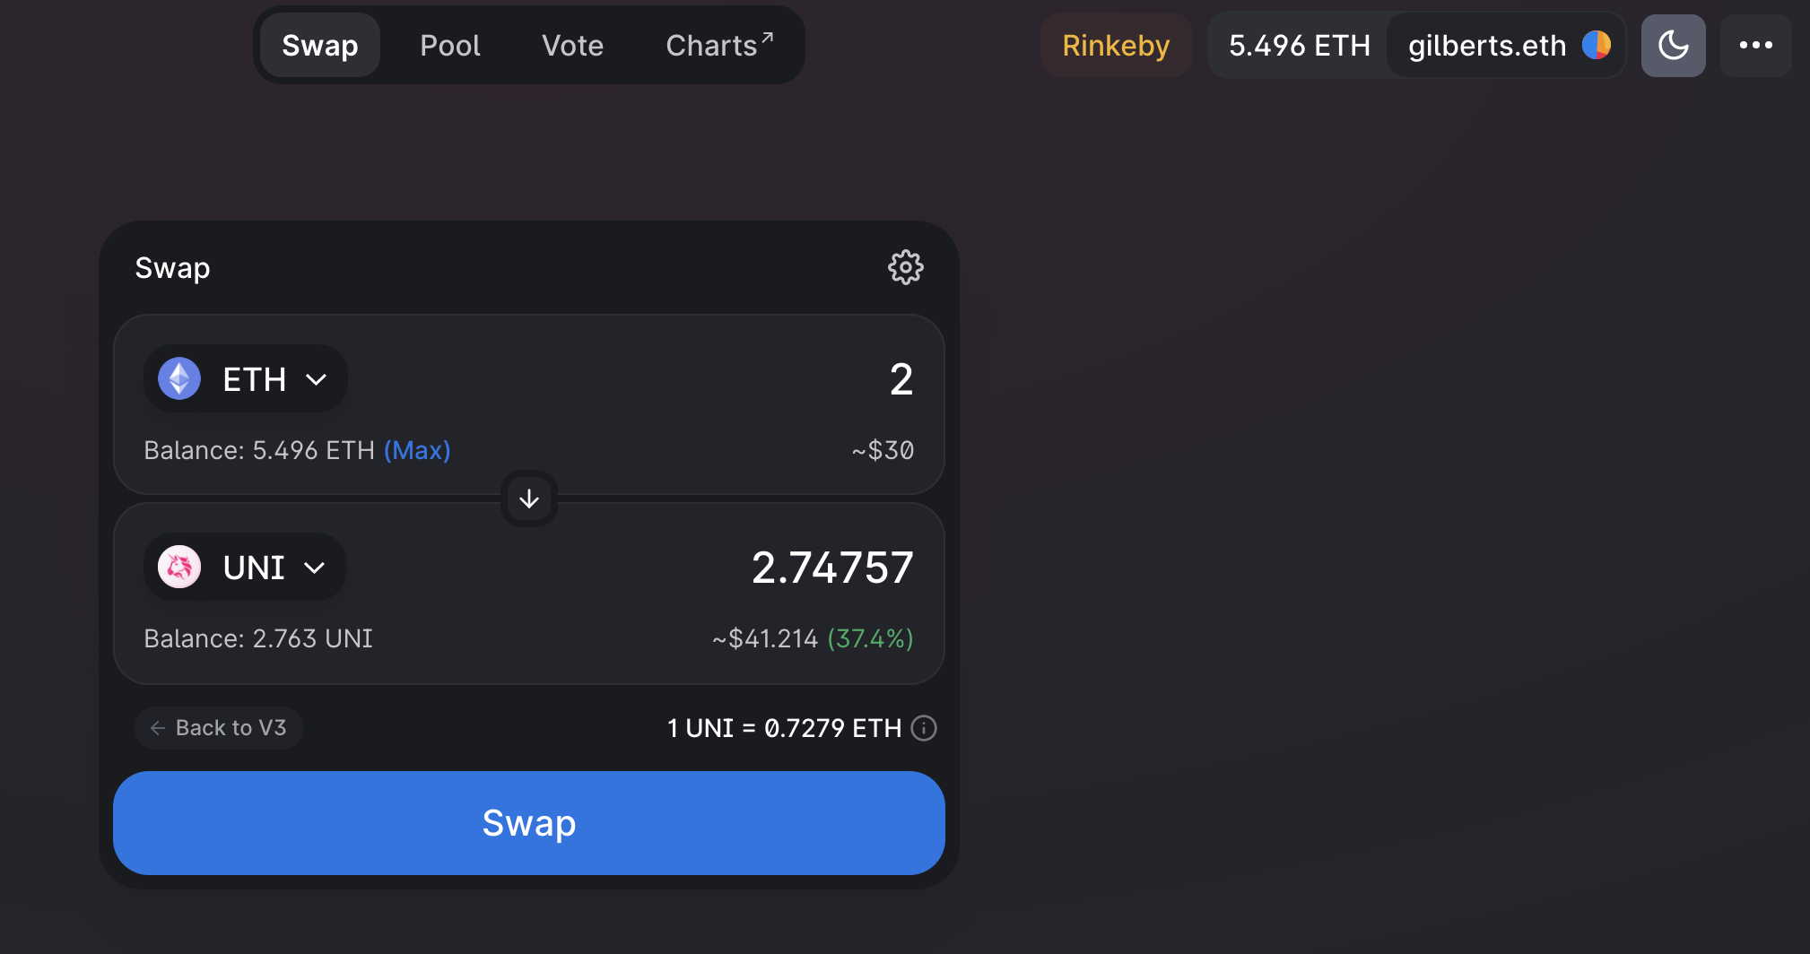
Task: Click the wallet avatar identicon
Action: click(x=1597, y=45)
